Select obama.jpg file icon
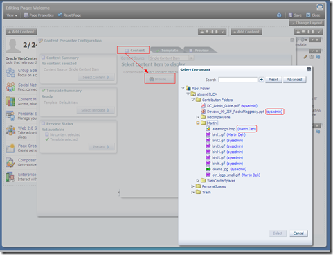 click(208, 169)
